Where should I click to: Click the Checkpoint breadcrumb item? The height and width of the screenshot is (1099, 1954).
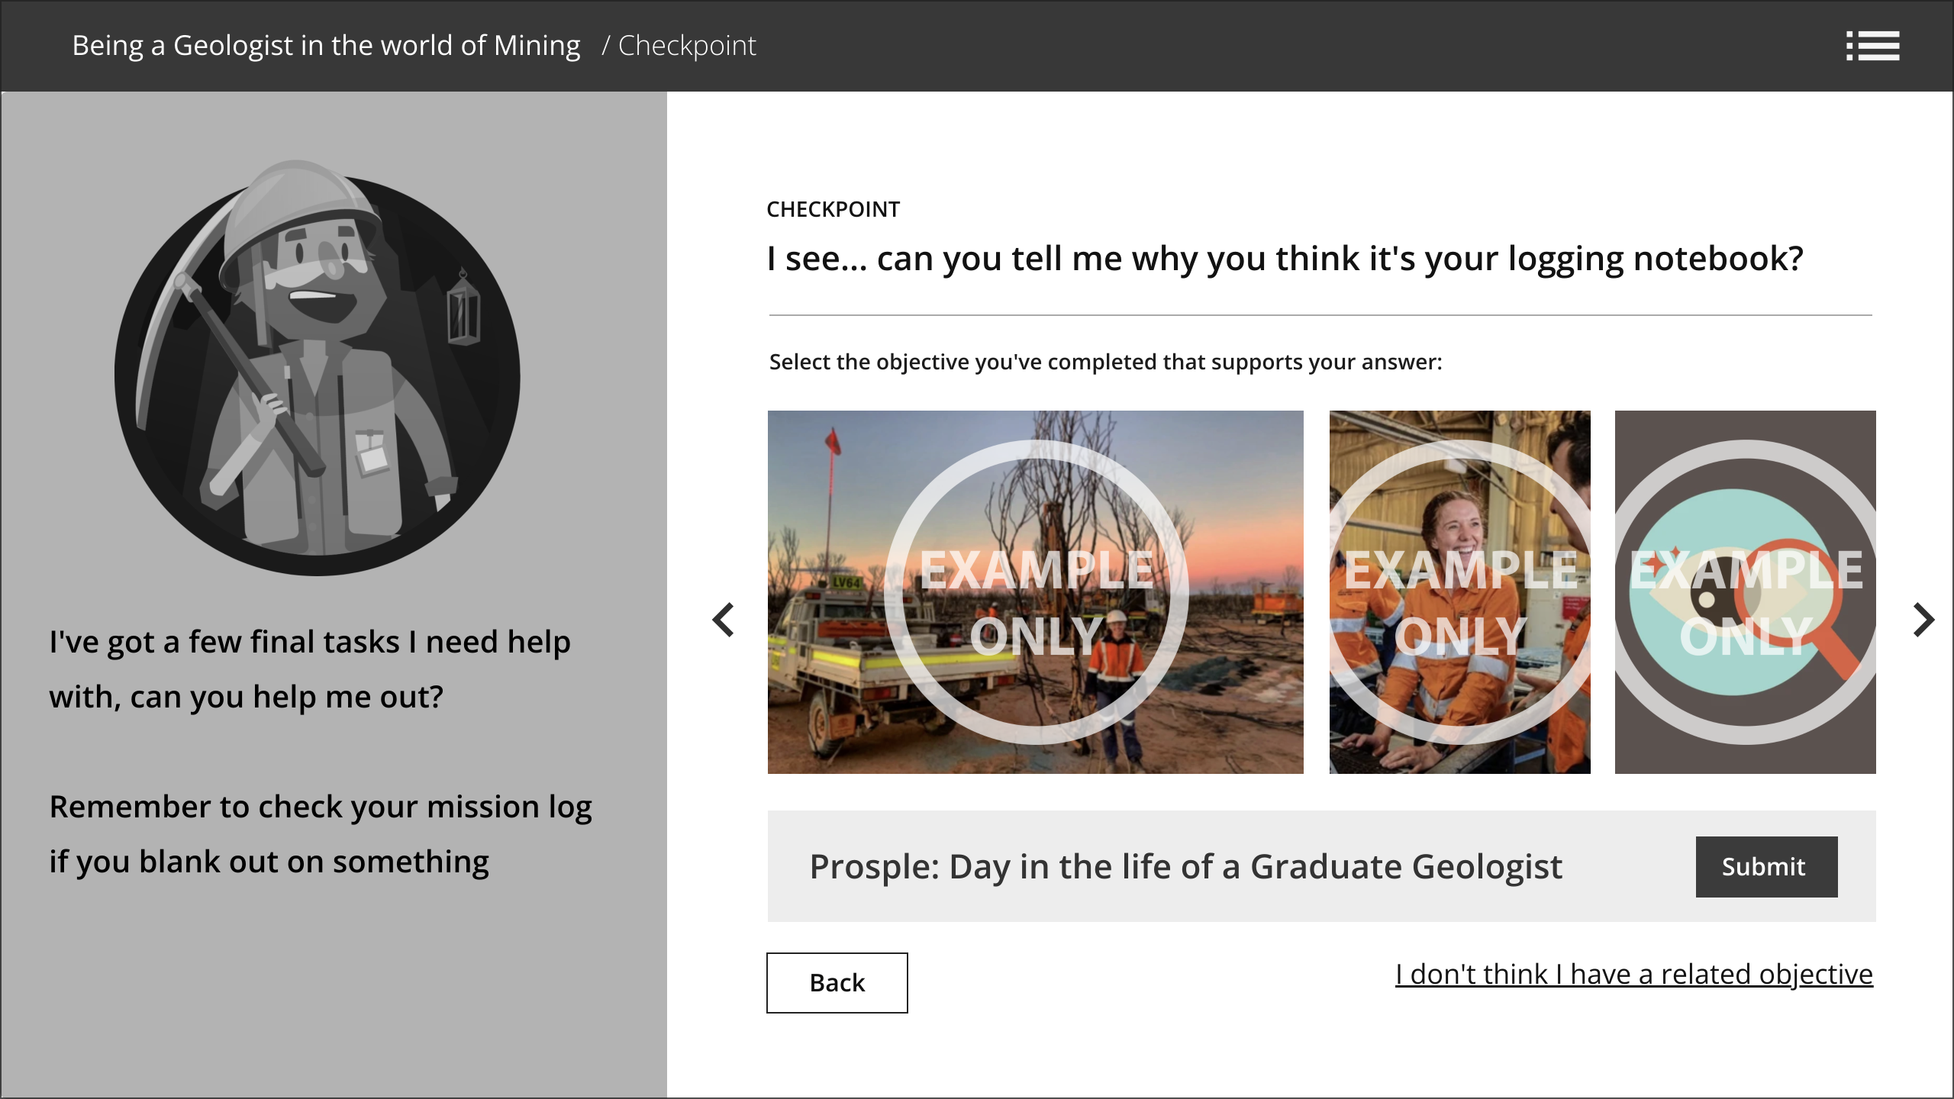(687, 46)
